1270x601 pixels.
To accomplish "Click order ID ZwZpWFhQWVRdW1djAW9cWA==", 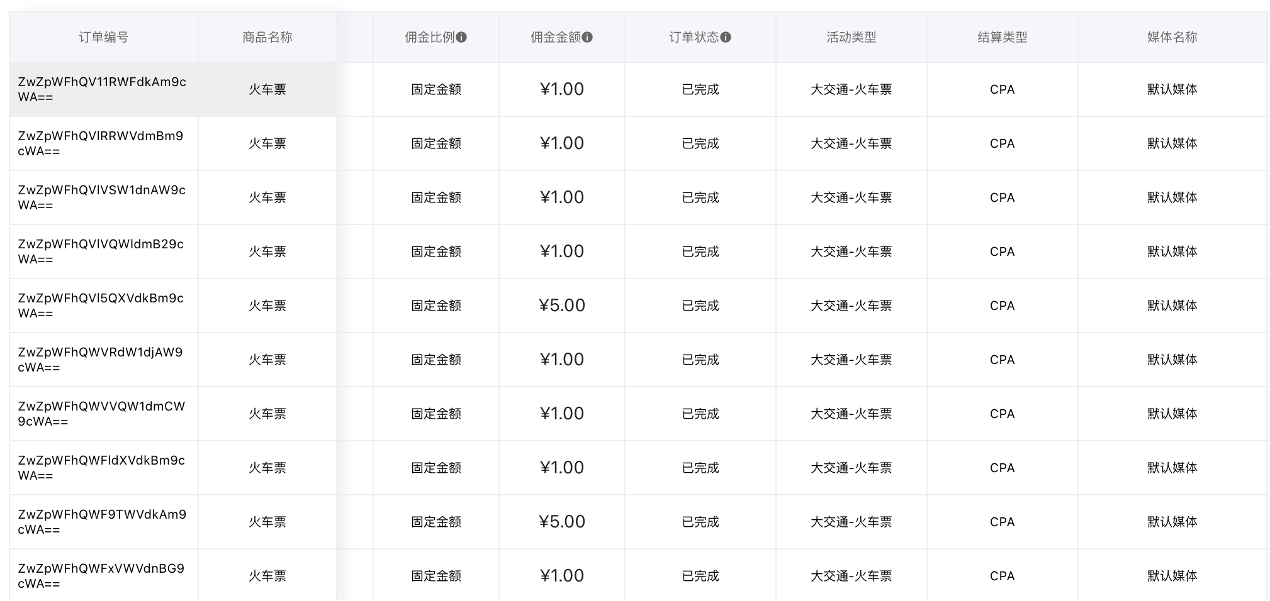I will point(100,360).
